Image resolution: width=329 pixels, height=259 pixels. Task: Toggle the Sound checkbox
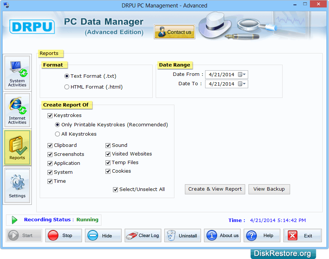(x=108, y=145)
